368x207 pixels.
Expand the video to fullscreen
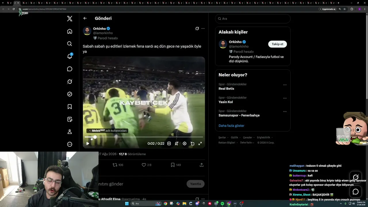click(200, 143)
